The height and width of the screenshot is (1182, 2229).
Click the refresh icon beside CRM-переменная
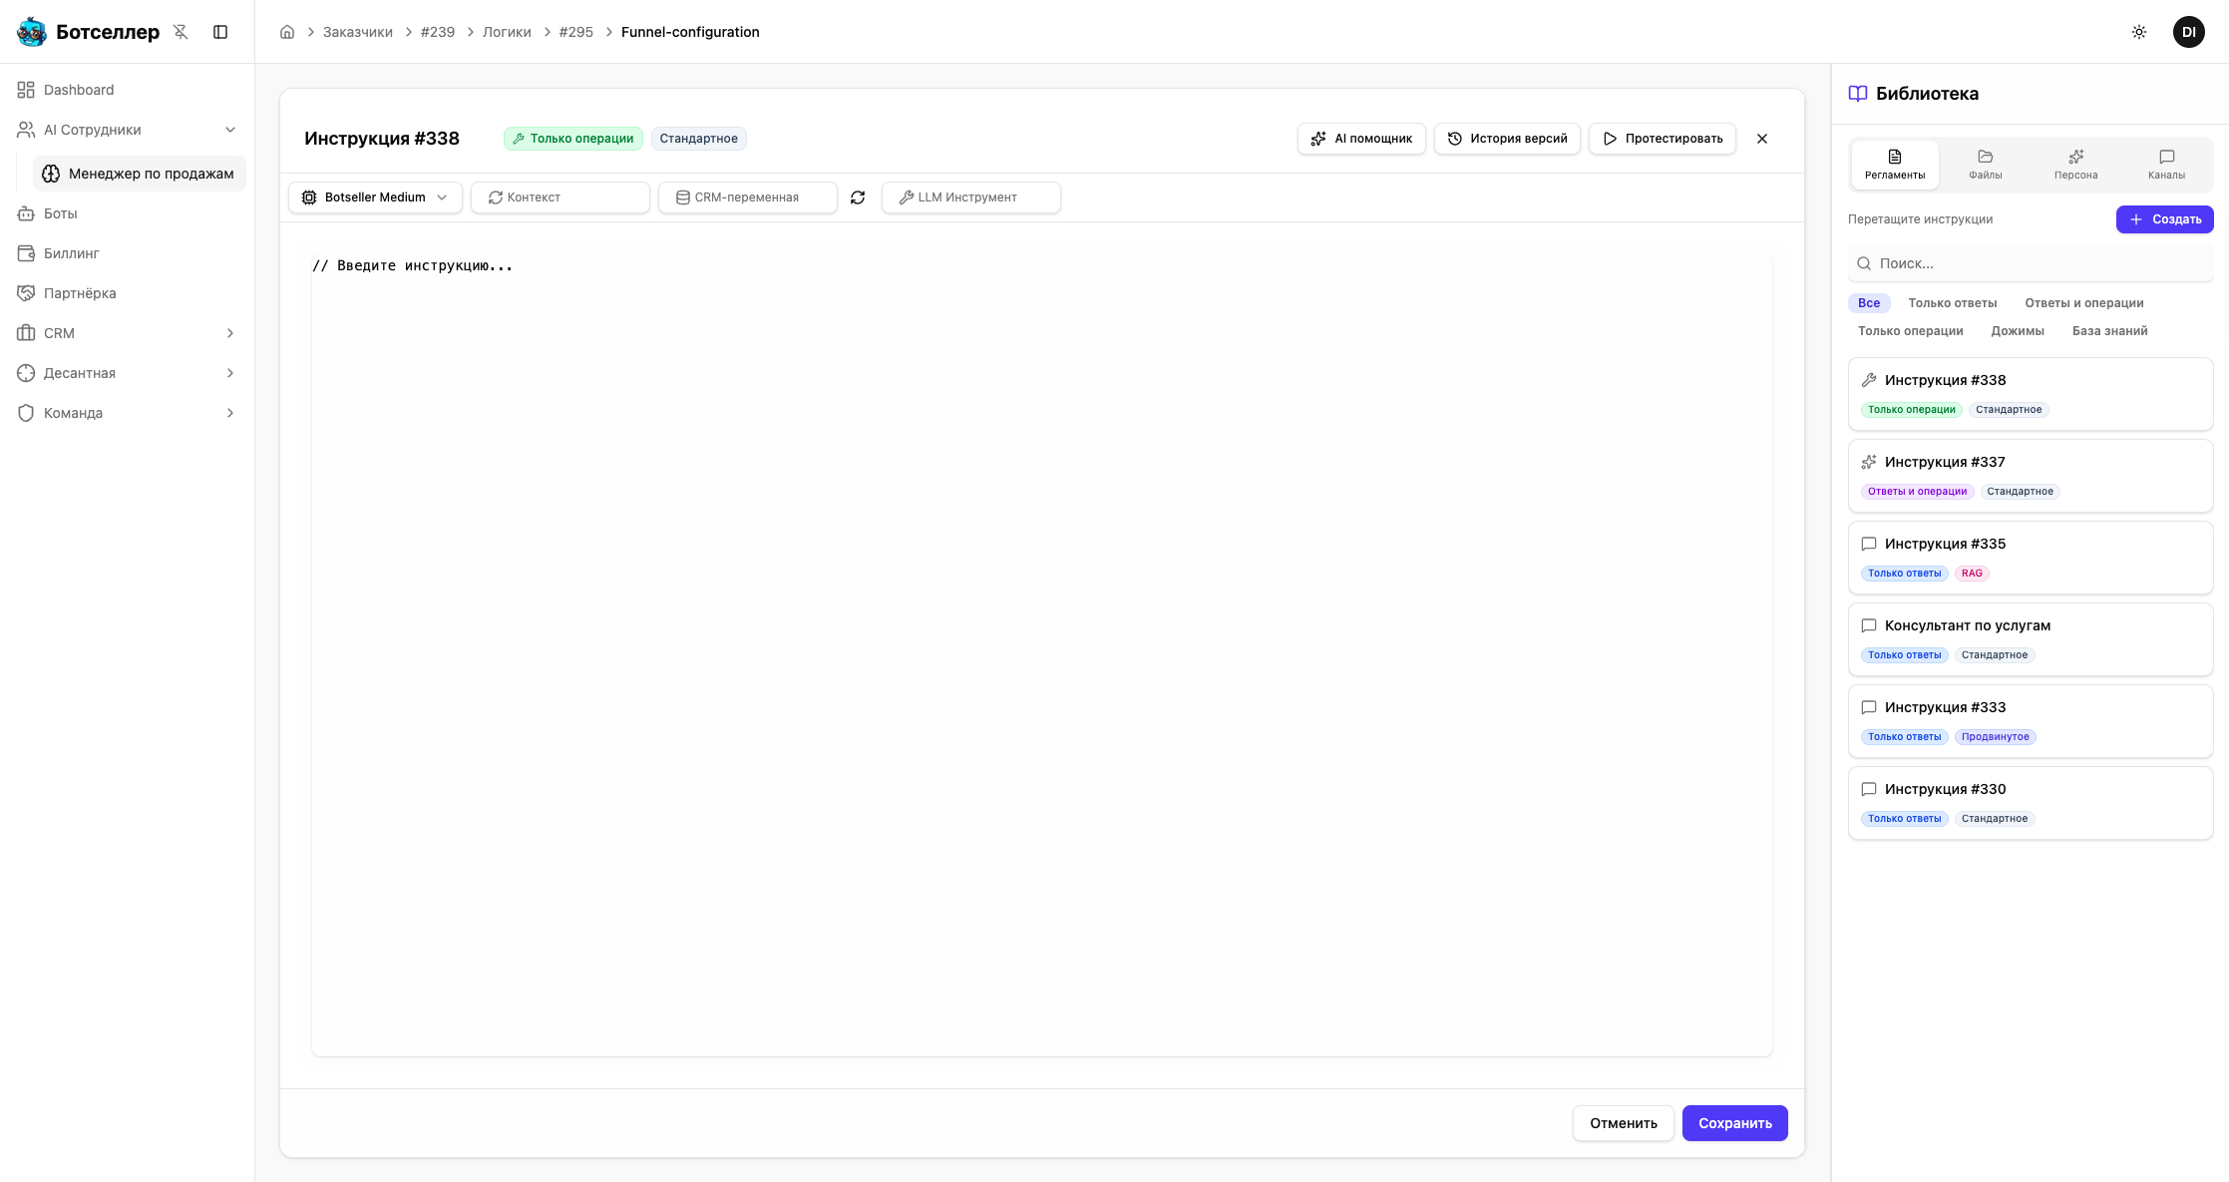coord(858,197)
